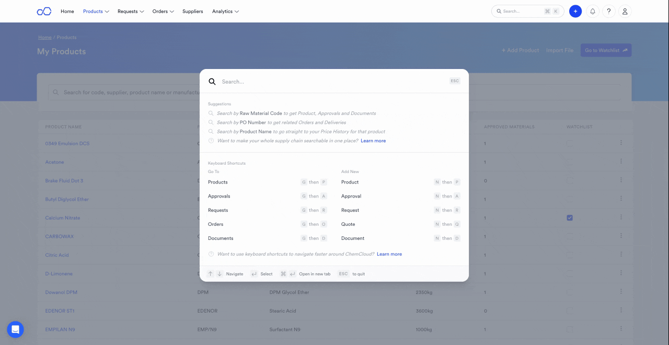Click the down arrow Navigate key icon
Image resolution: width=669 pixels, height=345 pixels.
(220, 274)
